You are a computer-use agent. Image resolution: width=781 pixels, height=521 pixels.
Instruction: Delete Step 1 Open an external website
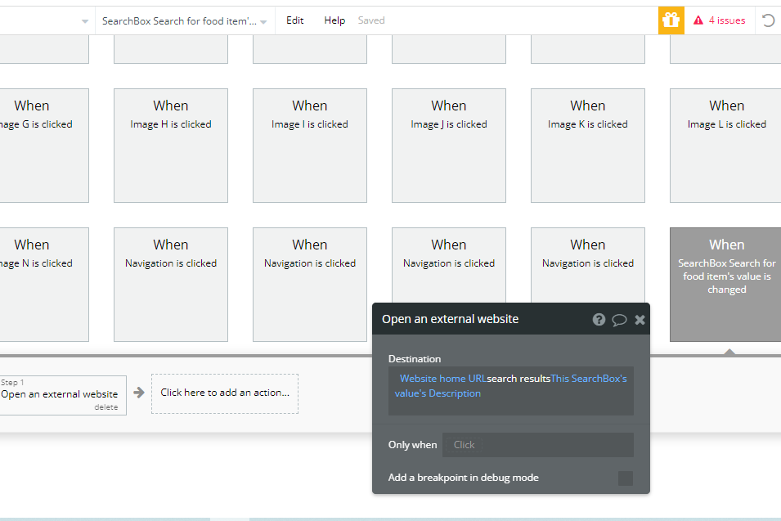106,407
